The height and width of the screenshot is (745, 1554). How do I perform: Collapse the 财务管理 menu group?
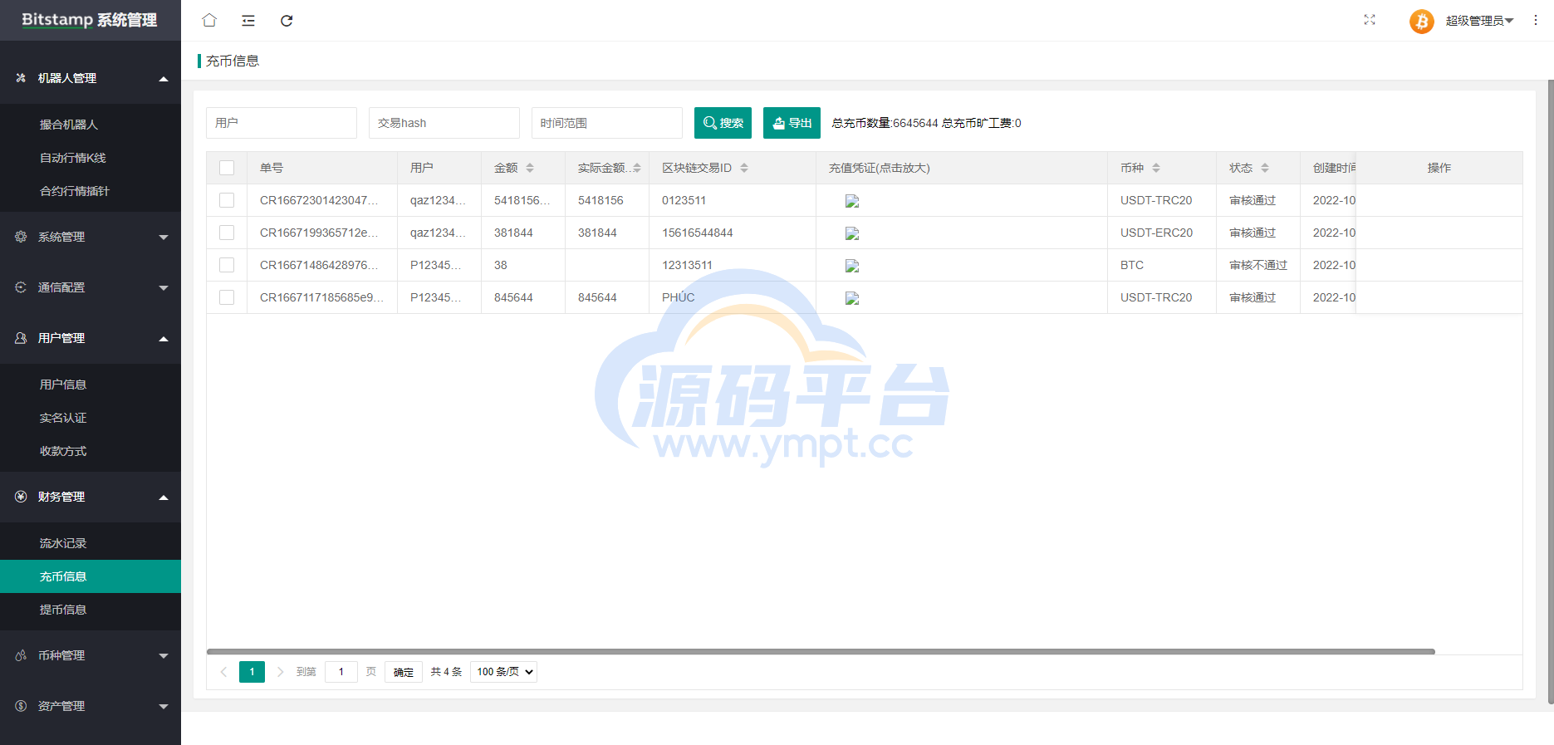point(91,497)
